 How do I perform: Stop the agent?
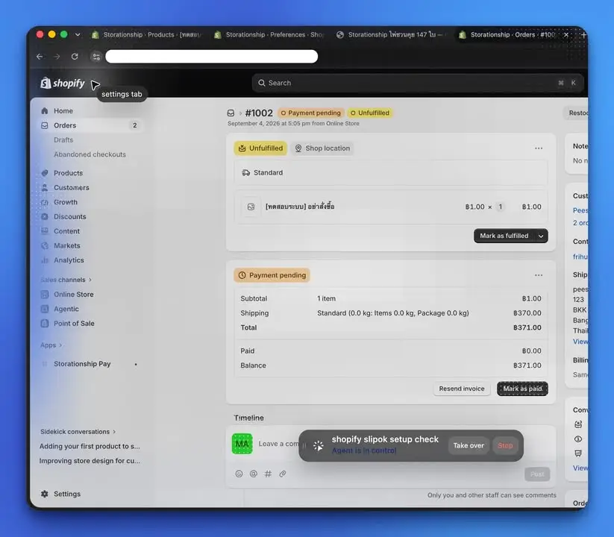pyautogui.click(x=505, y=445)
